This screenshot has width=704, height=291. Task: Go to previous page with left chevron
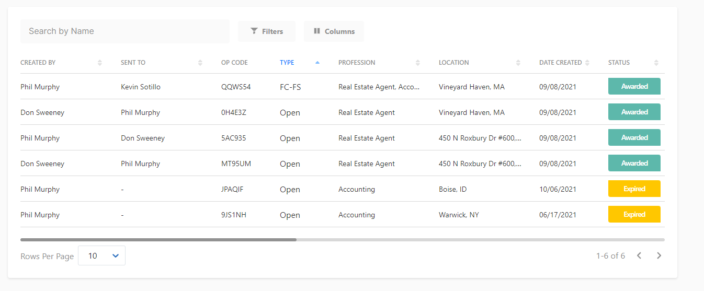639,255
